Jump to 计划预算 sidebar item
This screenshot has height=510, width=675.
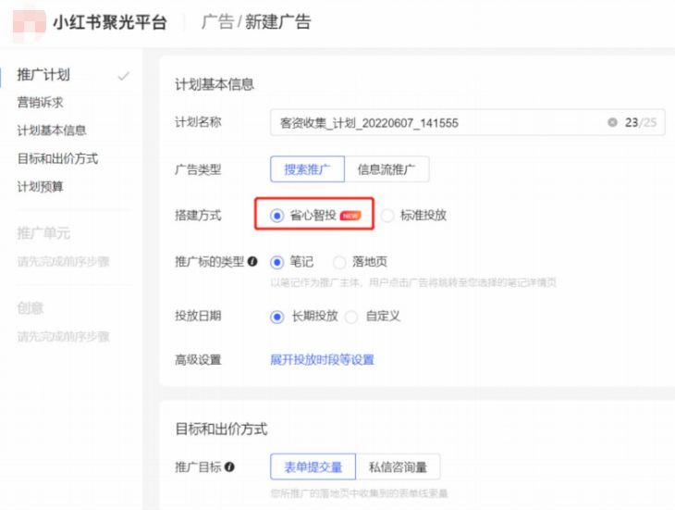40,187
